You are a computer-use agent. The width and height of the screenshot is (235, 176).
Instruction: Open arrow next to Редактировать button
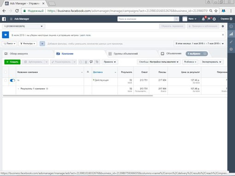pos(75,62)
